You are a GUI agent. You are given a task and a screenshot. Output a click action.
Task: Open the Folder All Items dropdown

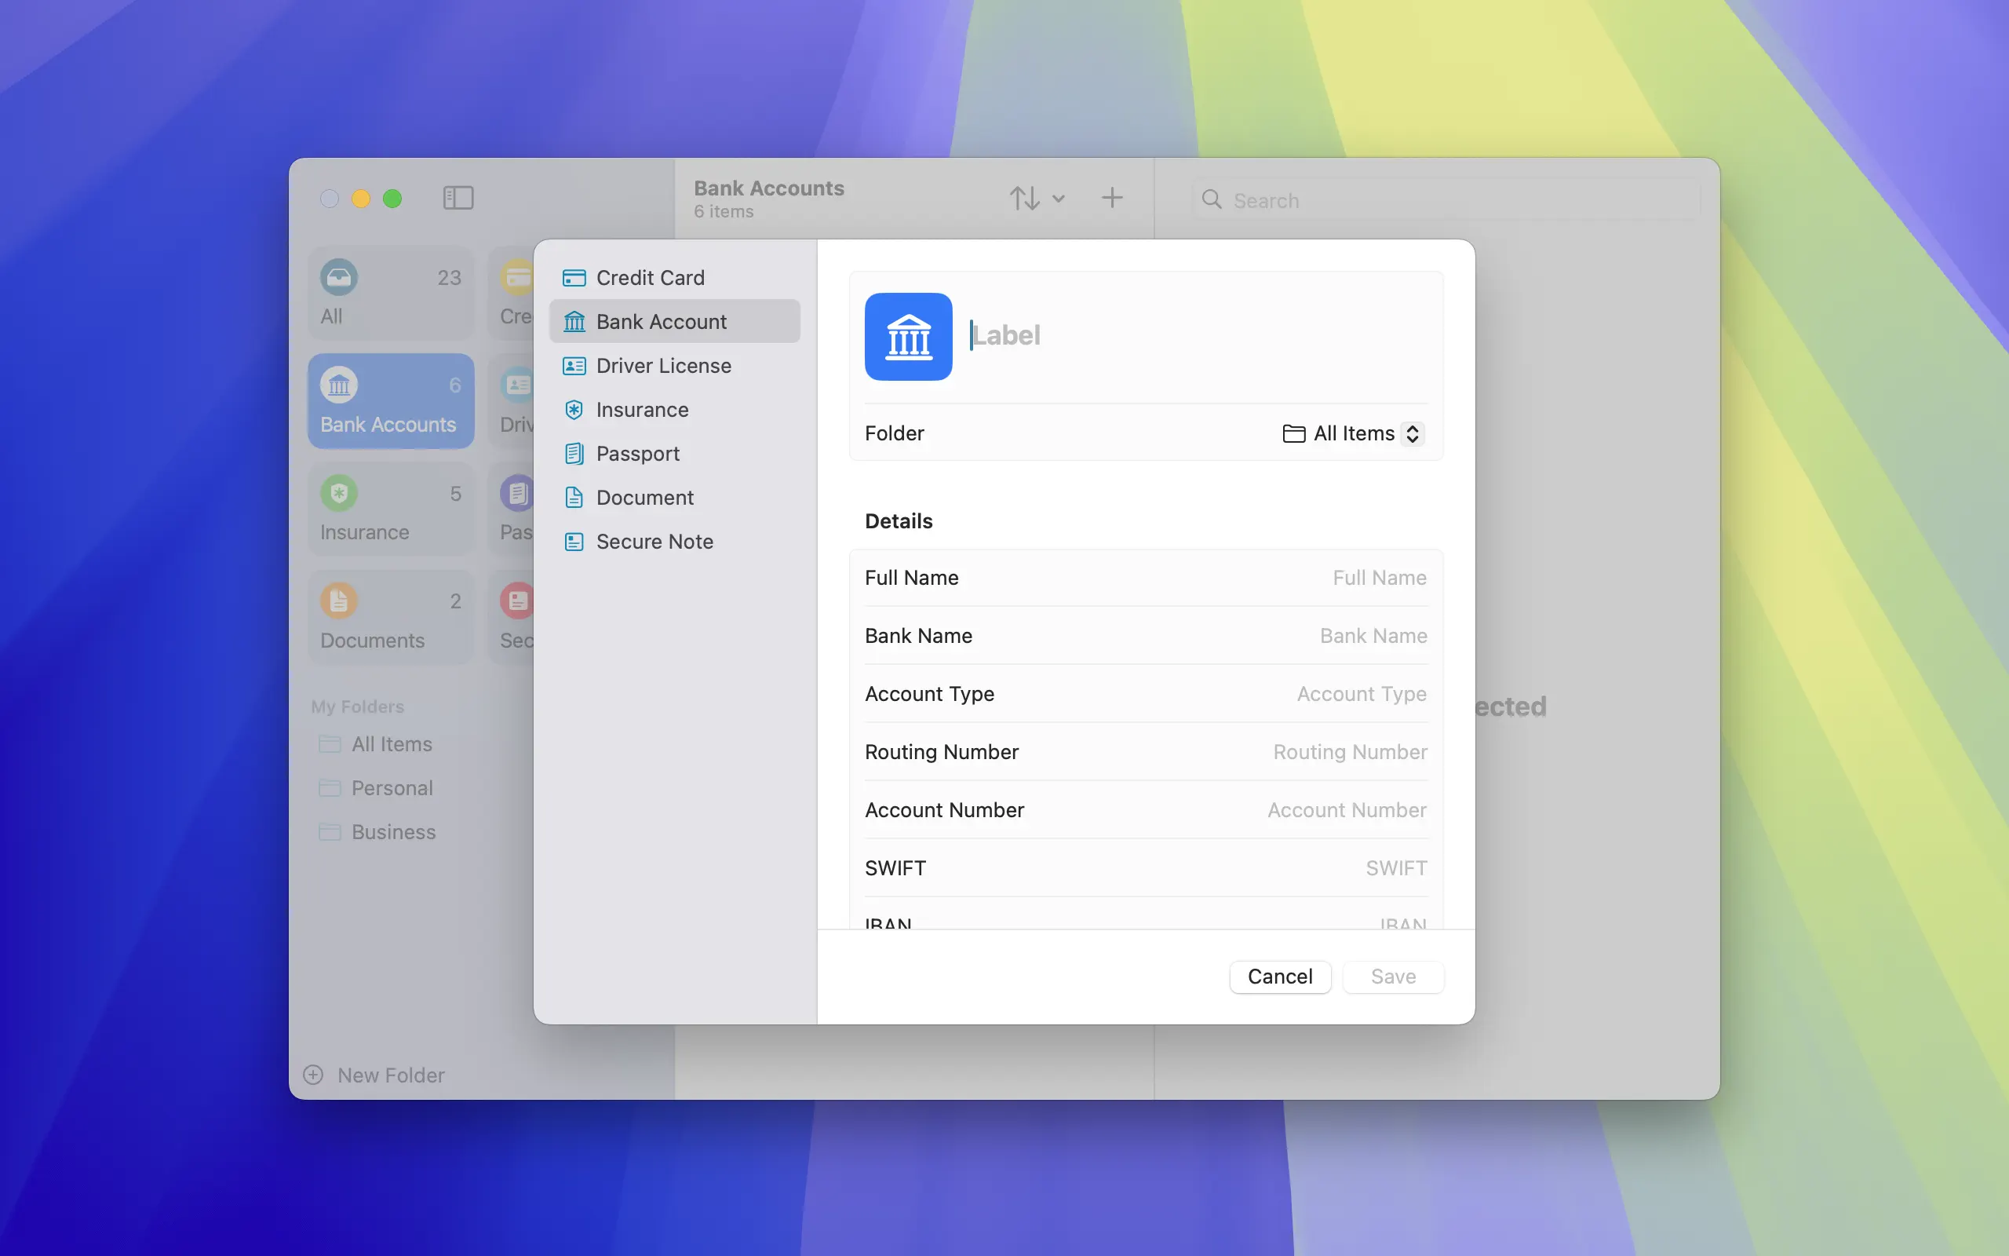[x=1353, y=433]
